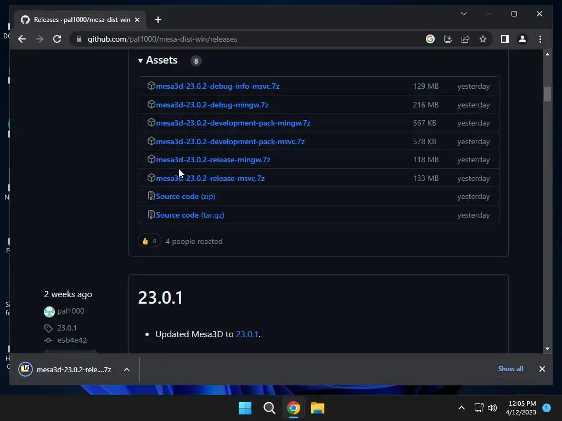Download mesa3d-23.0.2-release-msvc.7z
Screen dimensions: 562x421
pyautogui.click(x=210, y=178)
